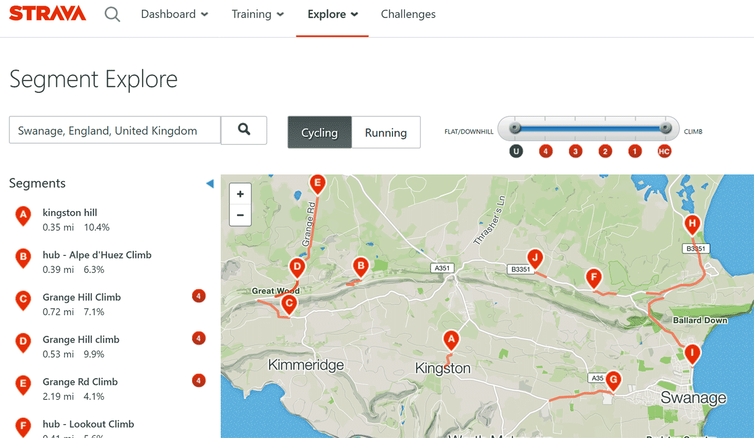The width and height of the screenshot is (754, 438).
Task: Click the category 1 slider marker
Action: 635,151
